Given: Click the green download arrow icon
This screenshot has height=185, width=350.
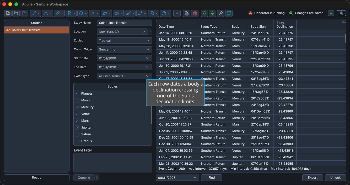Looking at the screenshot, I should click(331, 13).
